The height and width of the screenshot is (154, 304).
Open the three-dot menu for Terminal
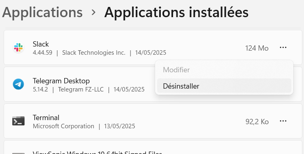283,121
